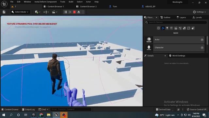The image size is (209, 118).
Task: Select the Lights category bulb icon
Action: coord(167,28)
